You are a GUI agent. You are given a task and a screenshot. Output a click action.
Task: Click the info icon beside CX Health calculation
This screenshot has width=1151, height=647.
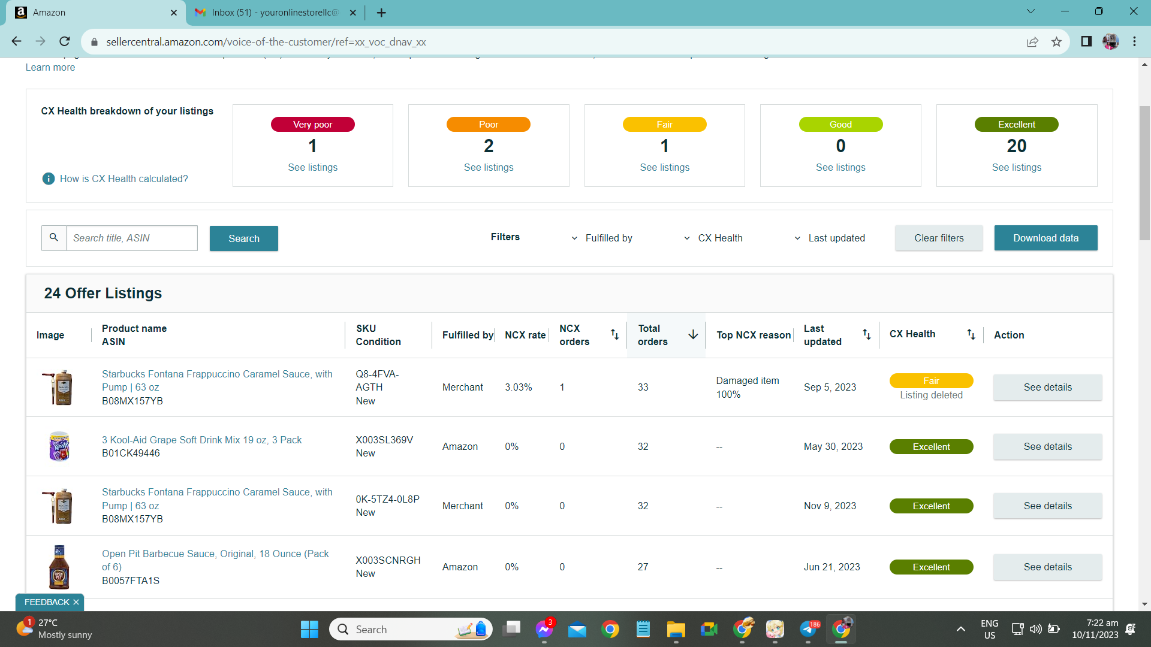(x=49, y=179)
